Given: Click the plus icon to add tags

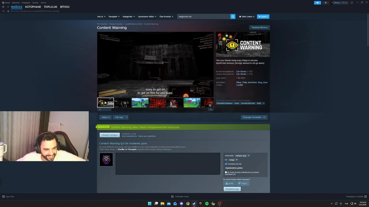Looking at the screenshot, I should [263, 103].
